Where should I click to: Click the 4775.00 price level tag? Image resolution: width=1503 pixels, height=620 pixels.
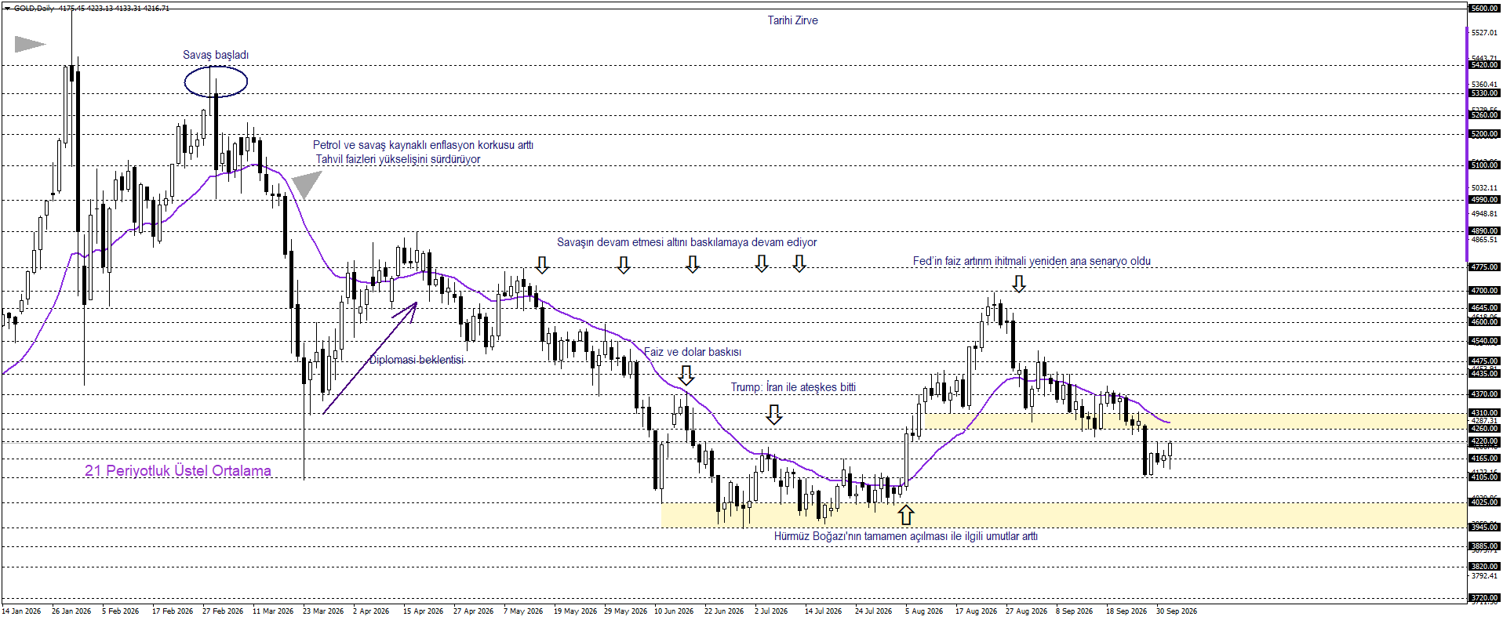pyautogui.click(x=1484, y=267)
